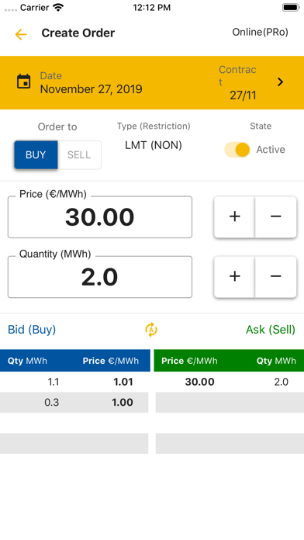The width and height of the screenshot is (304, 540).
Task: Change the LMT (NON) order type
Action: 154,145
